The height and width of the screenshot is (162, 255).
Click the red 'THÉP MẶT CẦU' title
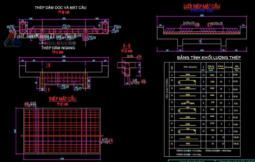63,99
